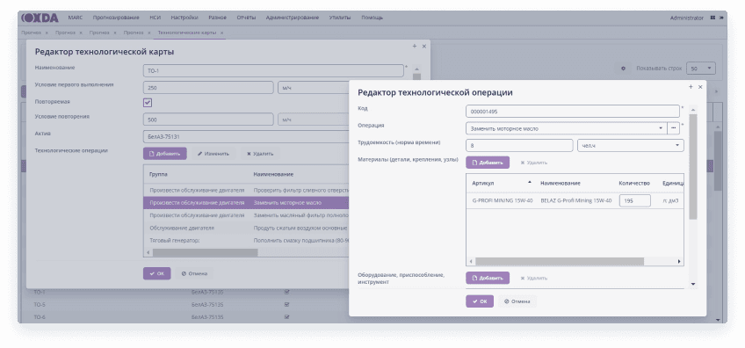Open the Операция dropdown arrow

[661, 128]
